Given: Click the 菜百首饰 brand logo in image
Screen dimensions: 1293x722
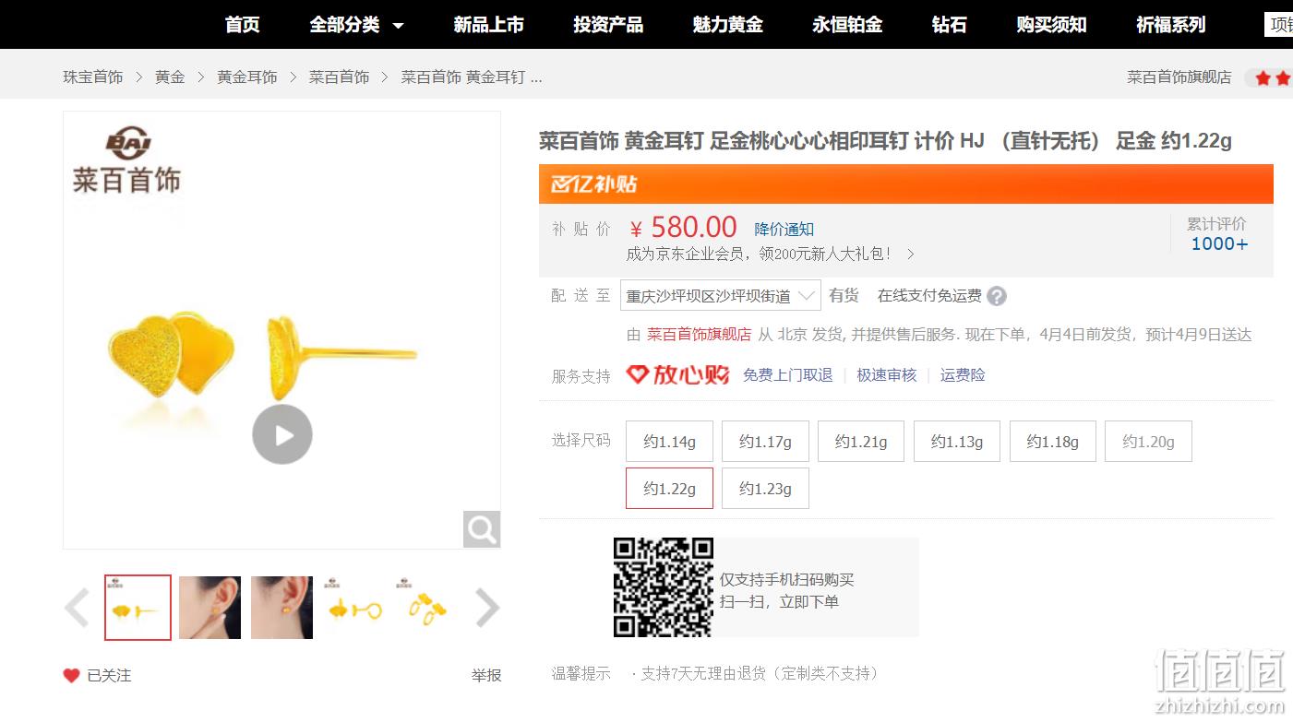Looking at the screenshot, I should pos(126,162).
